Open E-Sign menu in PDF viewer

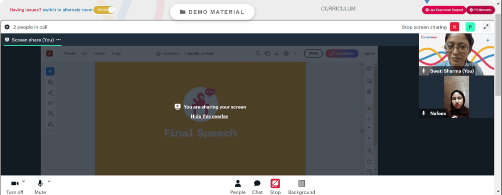[116, 53]
